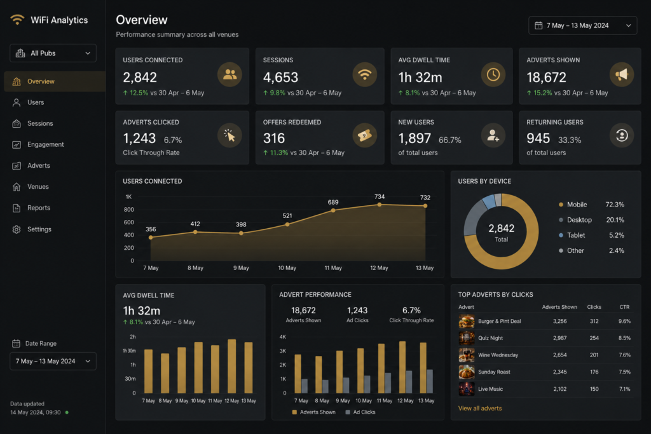
Task: Open Sessions from the sidebar
Action: coord(40,123)
